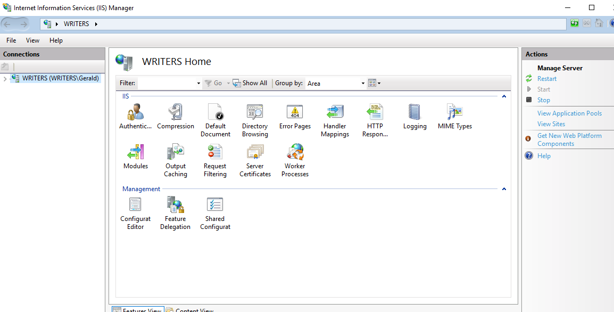
Task: Open the Logging feature
Action: pos(414,112)
